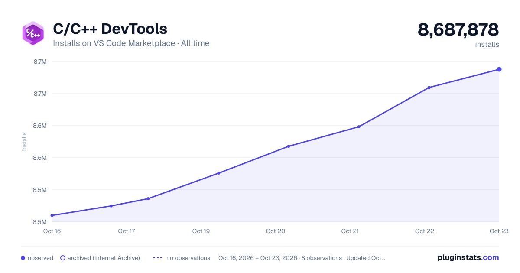The width and height of the screenshot is (520, 273).
Task: Select the first data point above Oct 16
Action: (52, 215)
